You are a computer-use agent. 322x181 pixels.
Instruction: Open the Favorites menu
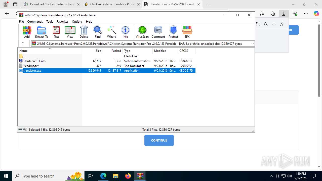pyautogui.click(x=62, y=22)
